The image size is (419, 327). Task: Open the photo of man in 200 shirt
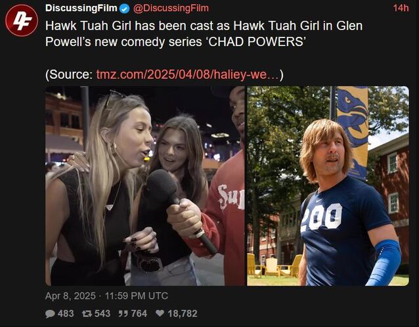328,186
